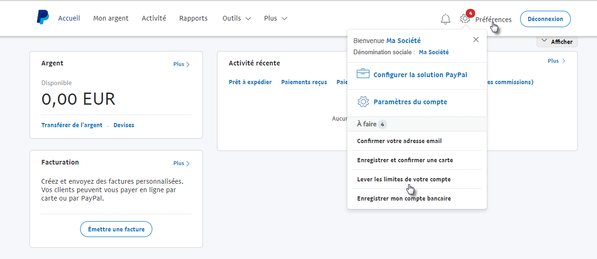This screenshot has width=597, height=259.
Task: Click Émettre une facture button
Action: 116,229
